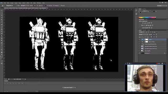Click the Tolerance input field
Screen dimensions: 168x94
pyautogui.click(x=45, y=5)
